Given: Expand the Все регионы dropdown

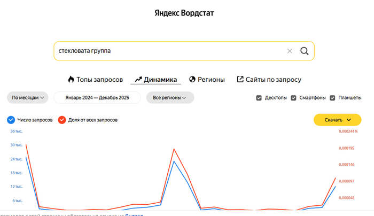Looking at the screenshot, I should pos(169,98).
